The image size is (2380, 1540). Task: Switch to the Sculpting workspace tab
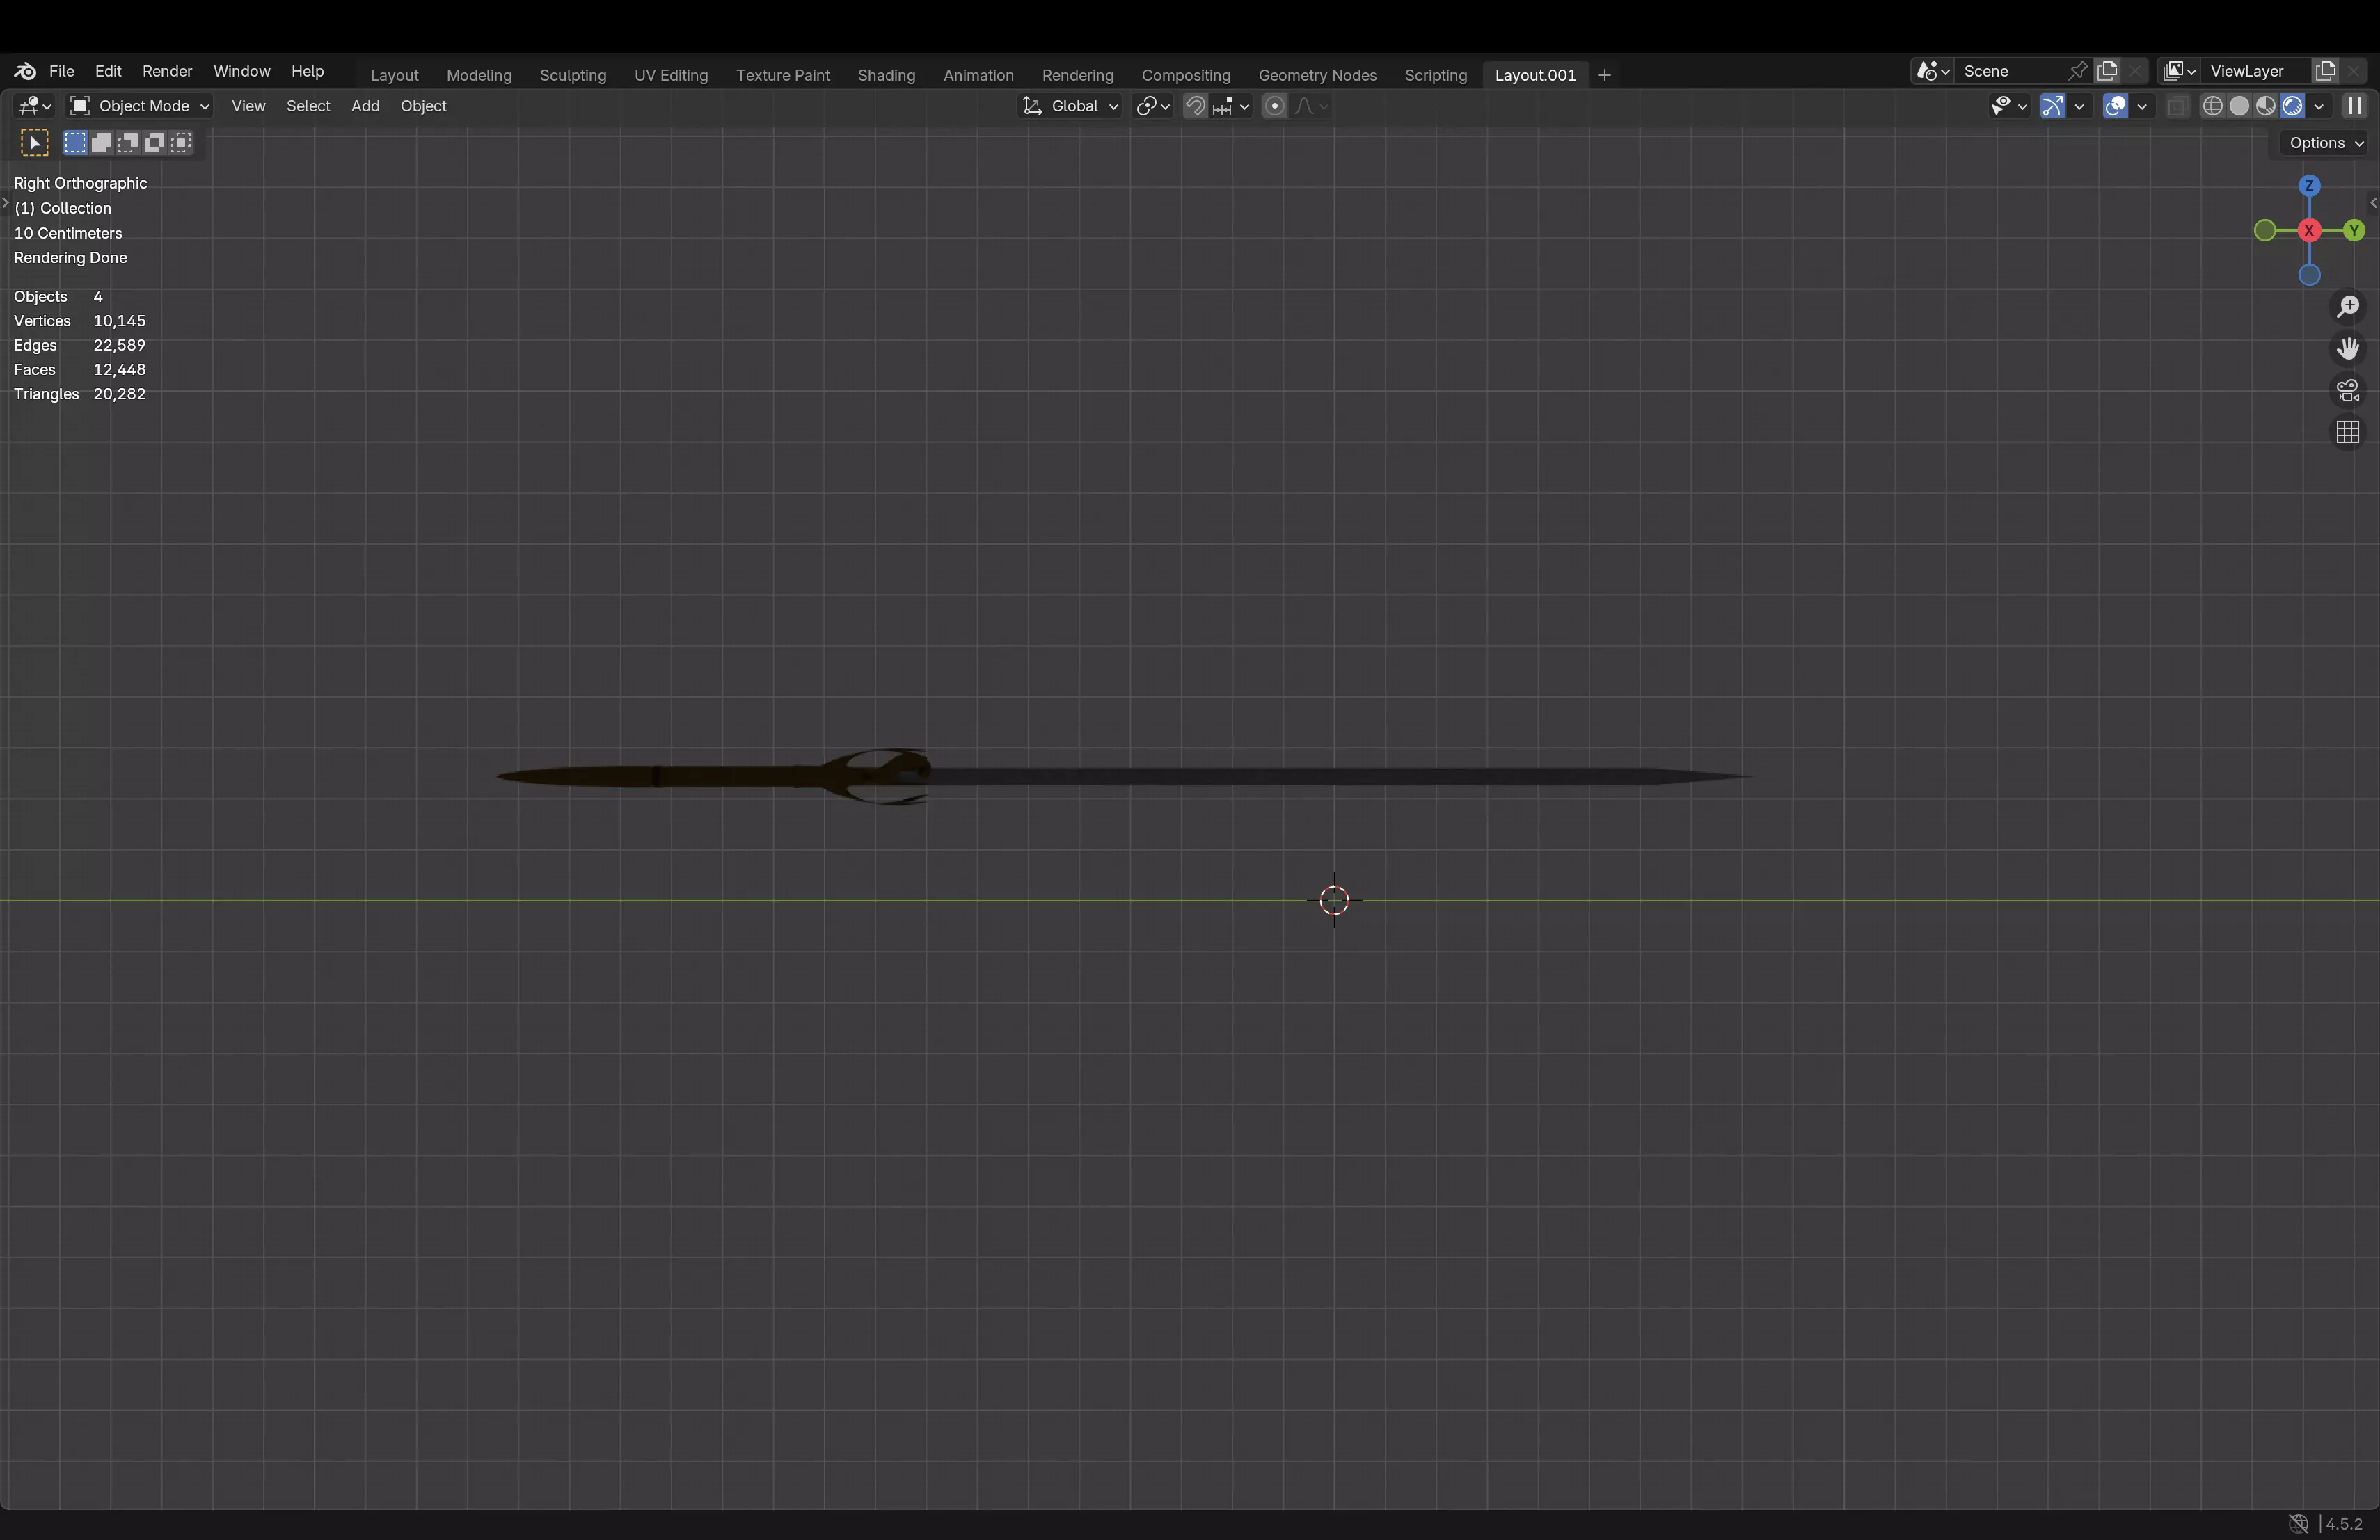pyautogui.click(x=573, y=75)
